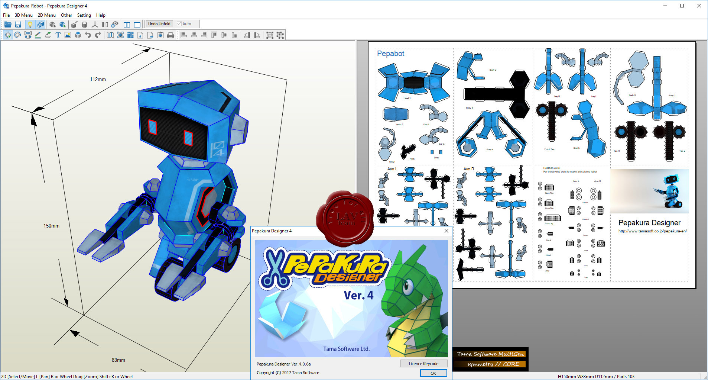The width and height of the screenshot is (708, 380).
Task: Open the 2D Menu
Action: (47, 15)
